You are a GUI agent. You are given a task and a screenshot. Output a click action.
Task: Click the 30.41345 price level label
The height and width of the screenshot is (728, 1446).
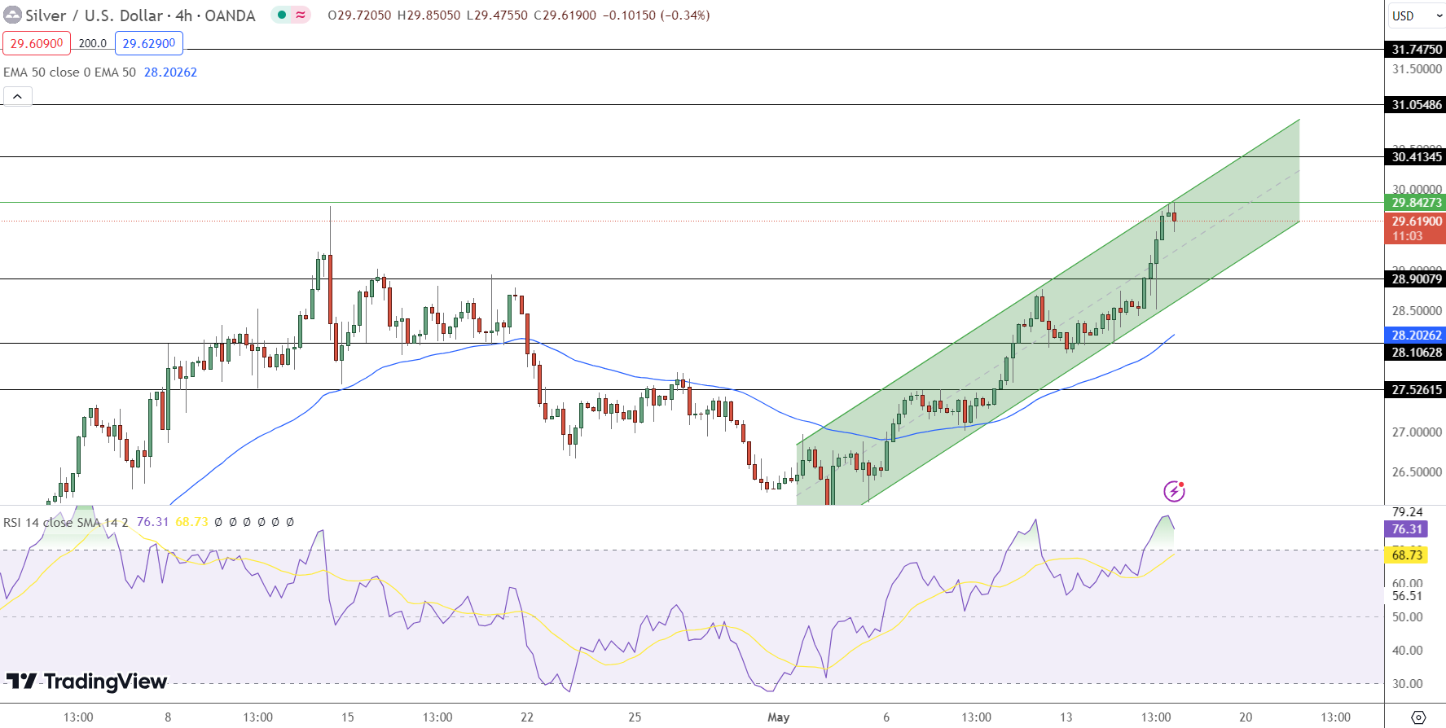(x=1416, y=157)
